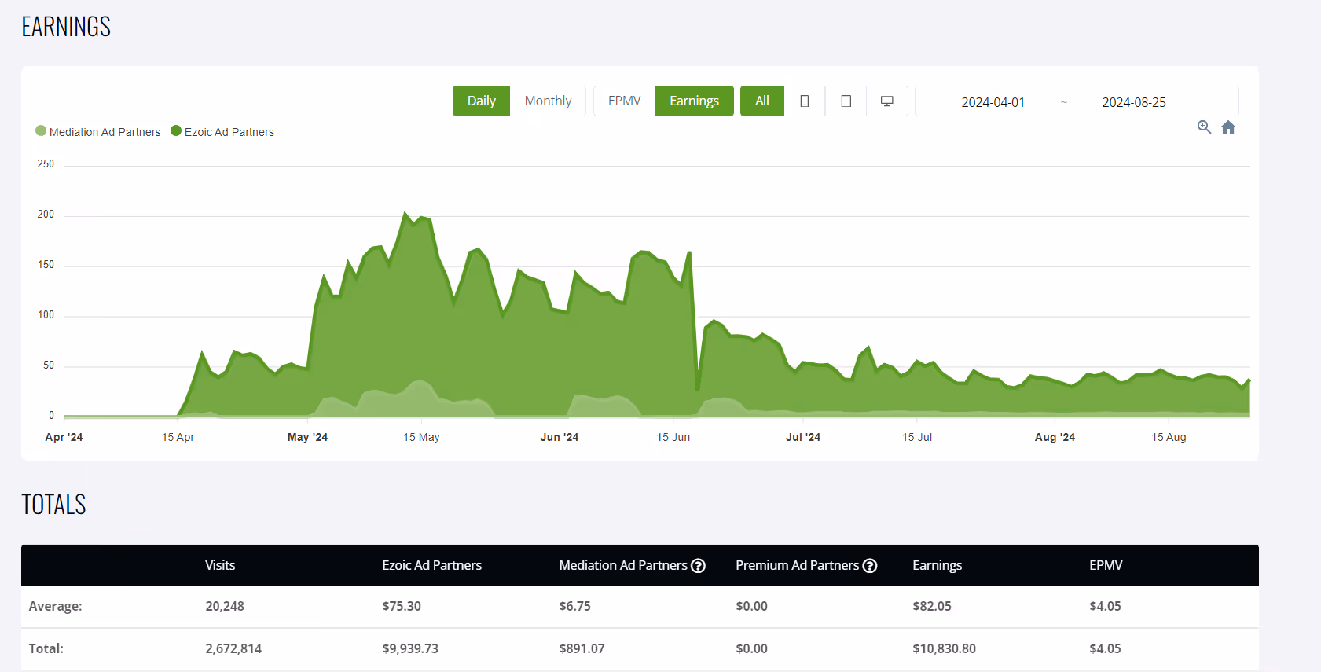Filter earnings by desktop monitor icon
Viewport: 1321px width, 672px height.
coord(887,101)
